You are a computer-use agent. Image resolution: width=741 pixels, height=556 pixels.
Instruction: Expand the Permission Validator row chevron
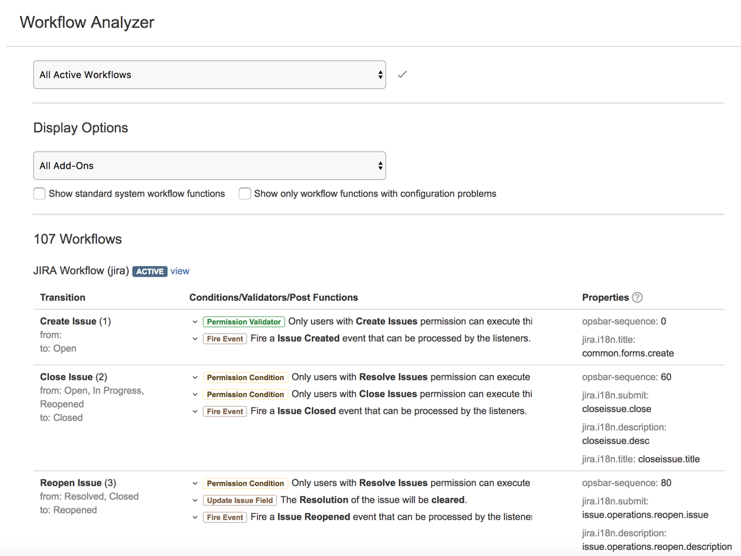[x=195, y=322]
